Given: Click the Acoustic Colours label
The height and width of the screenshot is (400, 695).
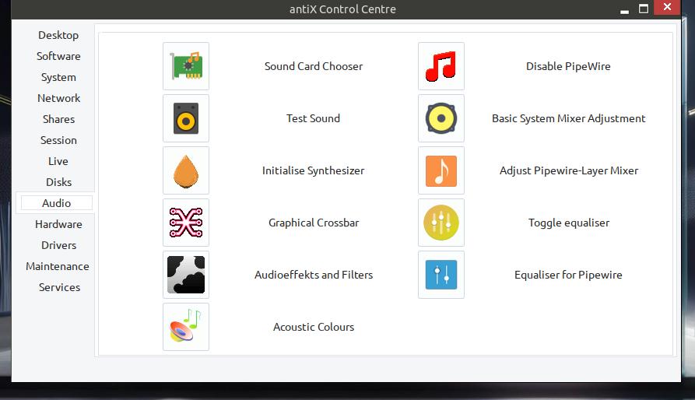Looking at the screenshot, I should pos(314,327).
